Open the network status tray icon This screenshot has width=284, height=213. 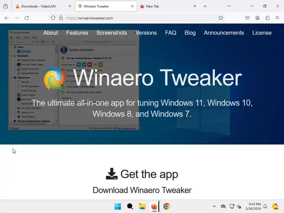(x=232, y=206)
